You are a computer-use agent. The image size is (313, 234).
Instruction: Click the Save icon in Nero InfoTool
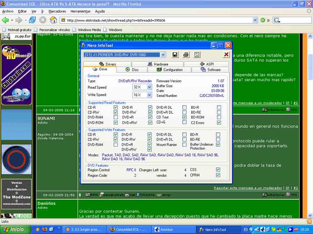pos(175,55)
